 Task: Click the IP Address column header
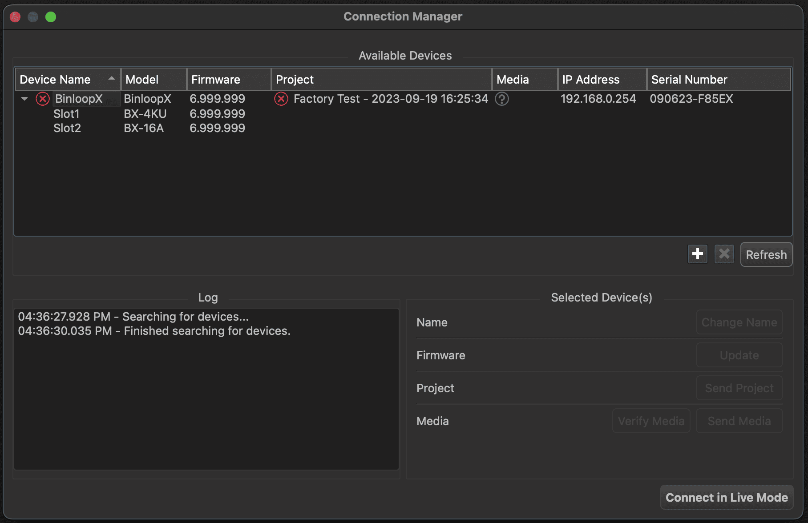590,80
